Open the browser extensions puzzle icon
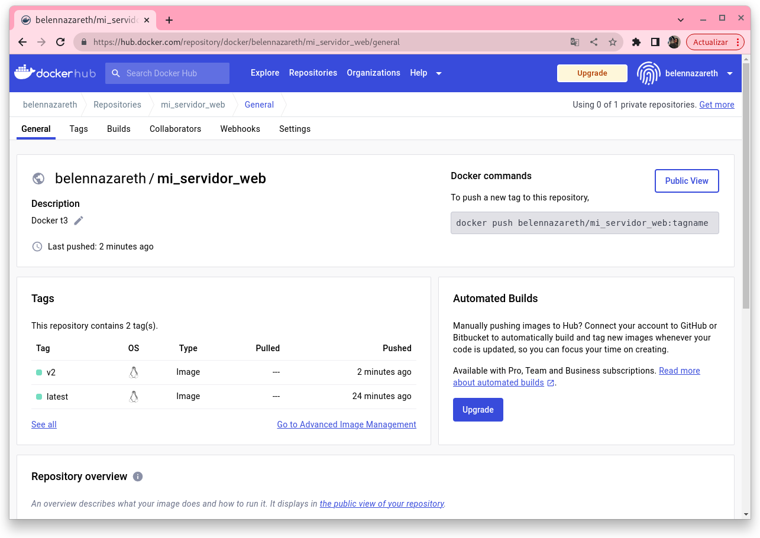Viewport: 760px width, 538px height. [x=636, y=42]
